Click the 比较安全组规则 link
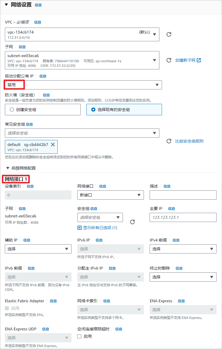 click(189, 141)
